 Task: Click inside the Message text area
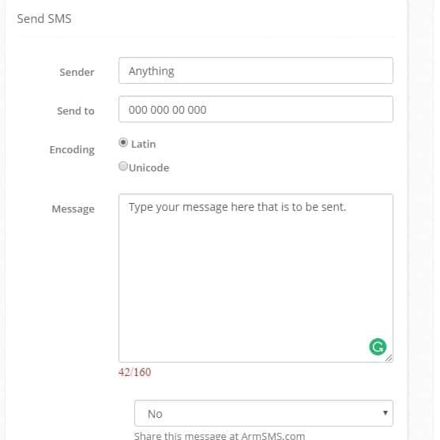coord(256,278)
